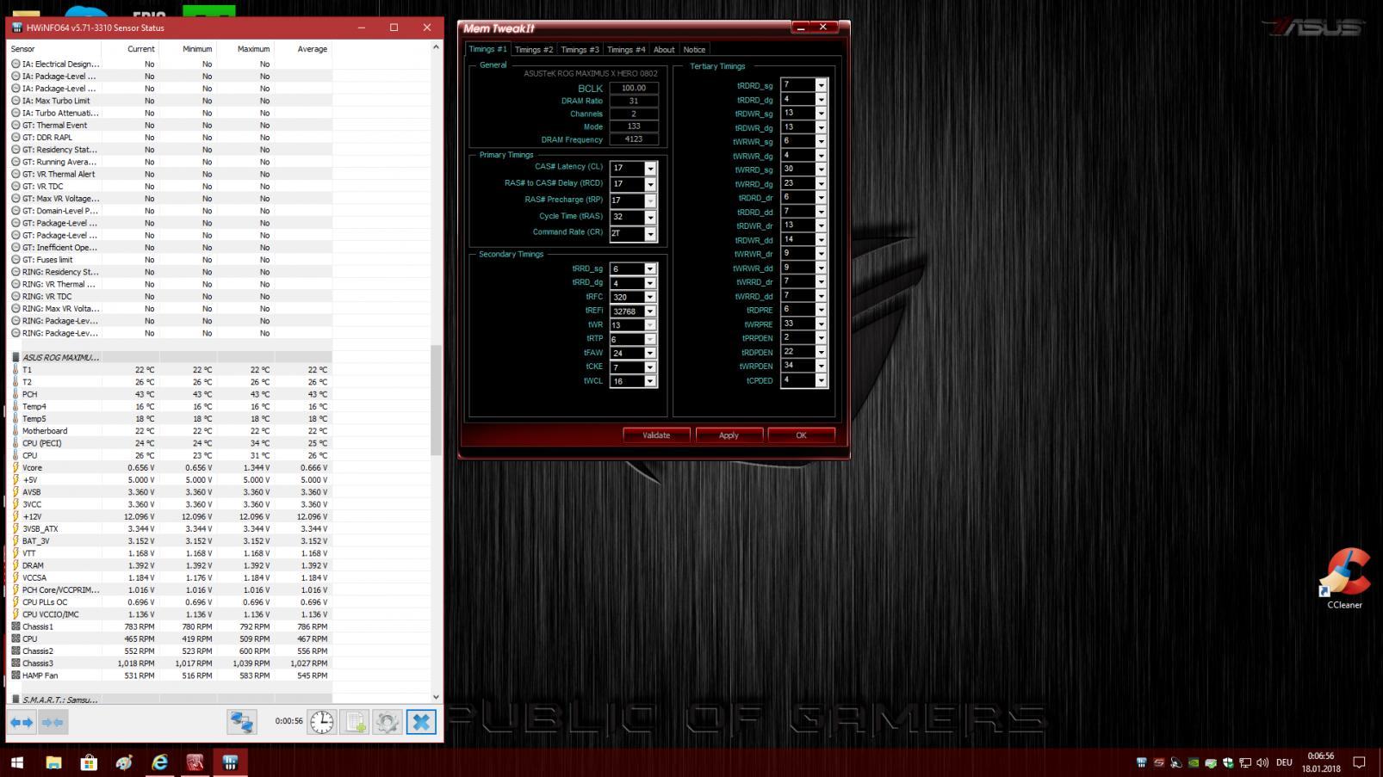Click the network tray icon
The width and height of the screenshot is (1383, 777).
pyautogui.click(x=1245, y=762)
